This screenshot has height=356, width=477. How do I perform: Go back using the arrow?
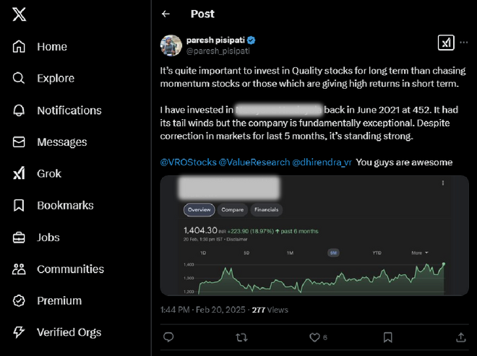pyautogui.click(x=166, y=14)
